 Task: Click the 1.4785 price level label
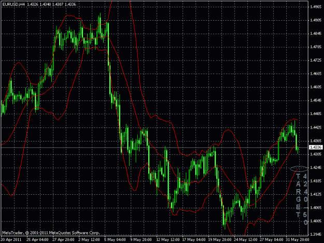pyautogui.click(x=316, y=47)
